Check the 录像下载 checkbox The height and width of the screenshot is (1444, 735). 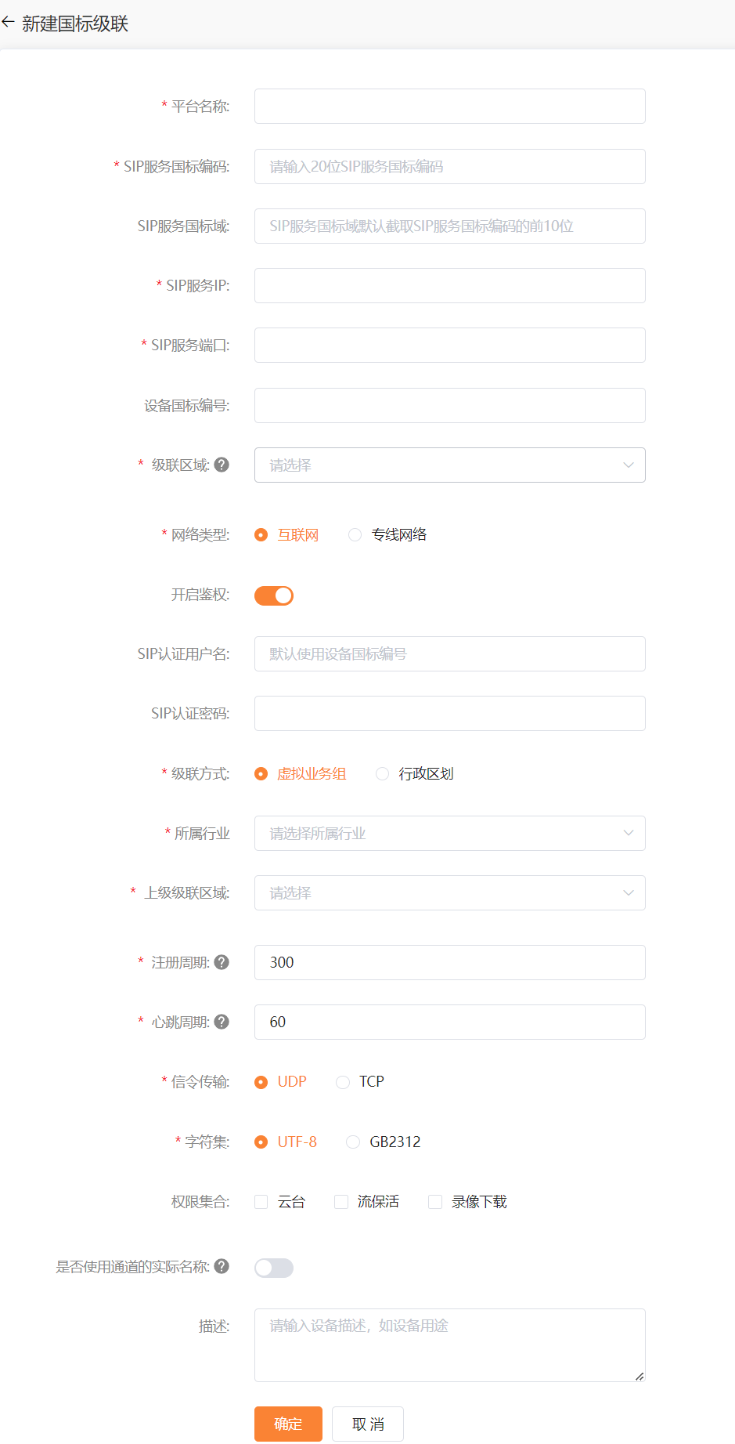(x=435, y=1202)
